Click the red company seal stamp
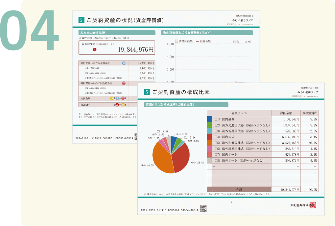This screenshot has width=335, height=226. 313,205
